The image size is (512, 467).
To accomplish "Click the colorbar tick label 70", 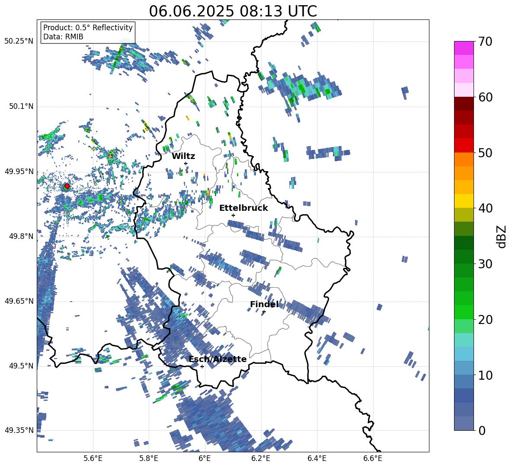I will [x=485, y=41].
